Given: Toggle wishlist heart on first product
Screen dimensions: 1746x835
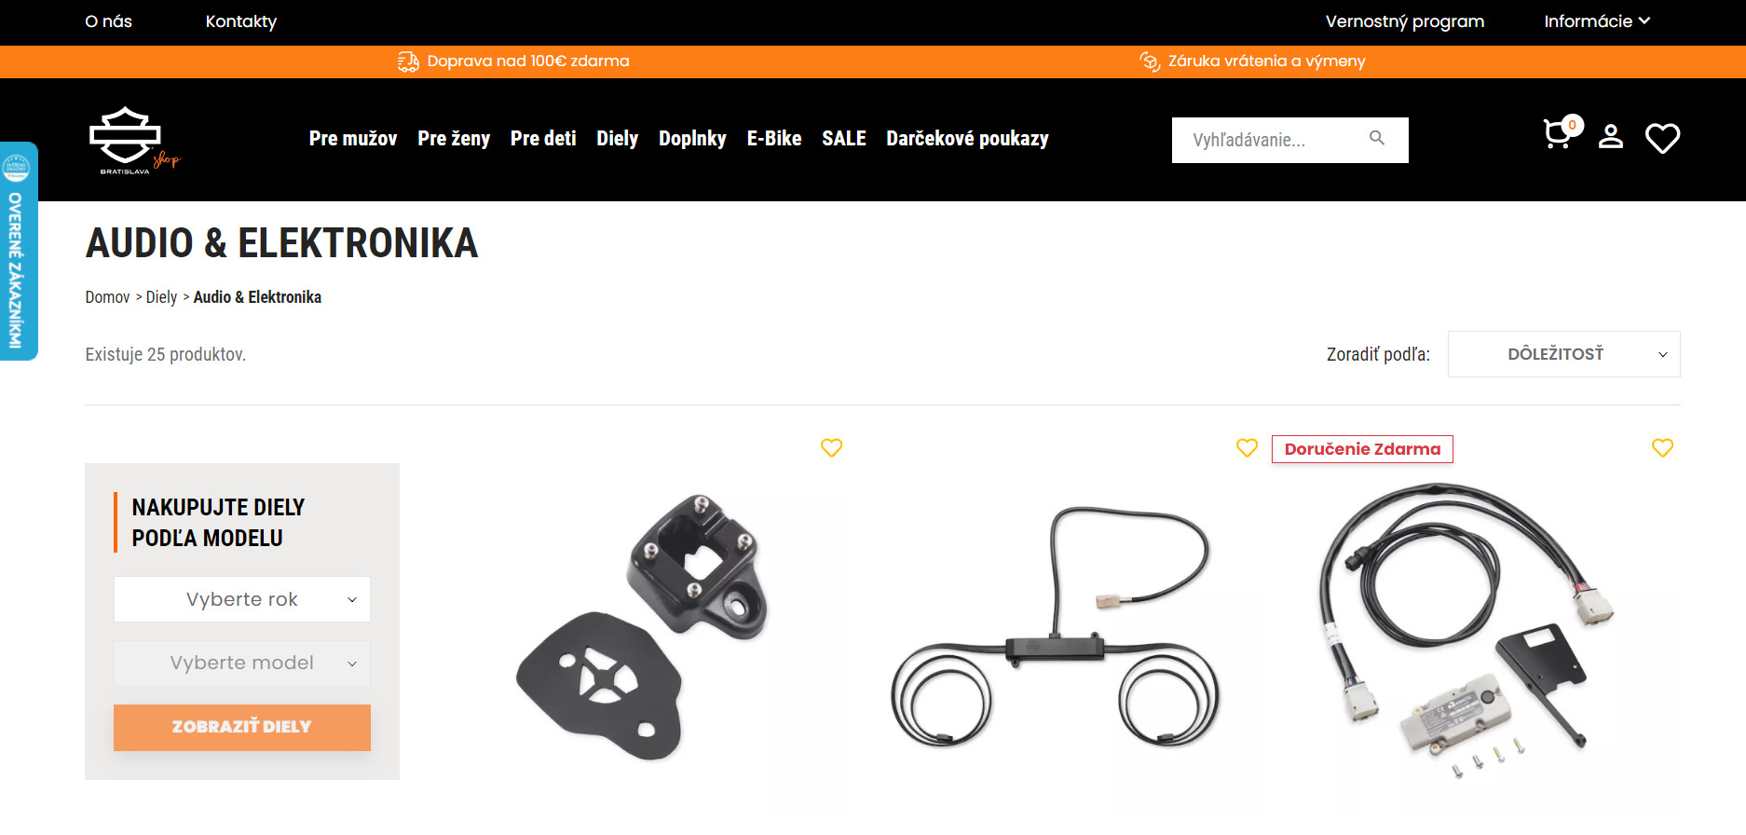Looking at the screenshot, I should point(831,448).
